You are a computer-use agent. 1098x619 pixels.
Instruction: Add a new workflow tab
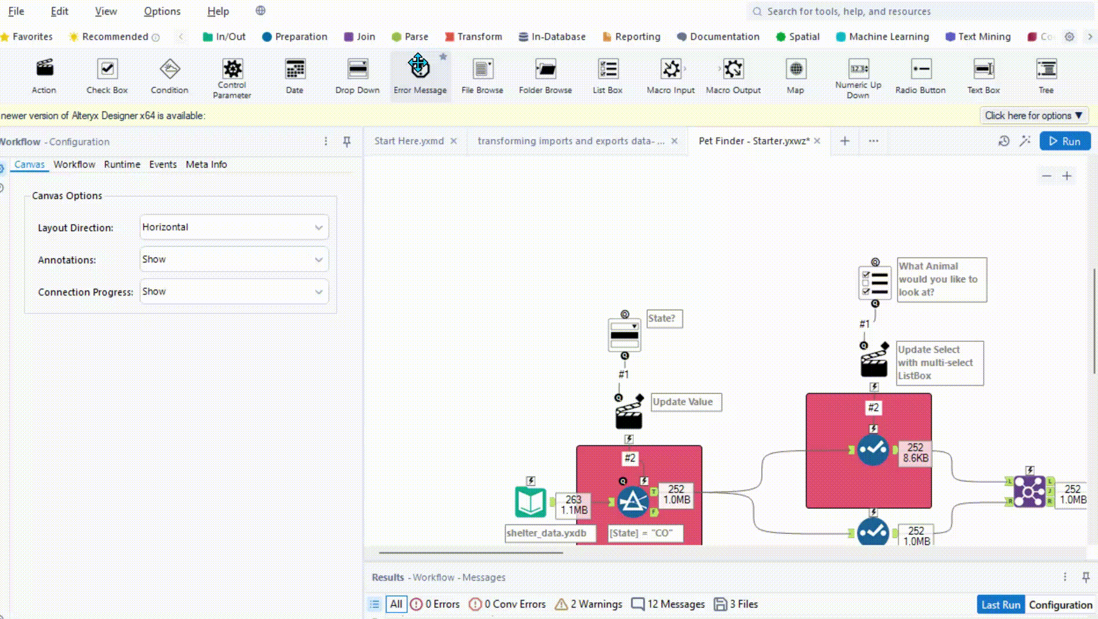pos(845,141)
